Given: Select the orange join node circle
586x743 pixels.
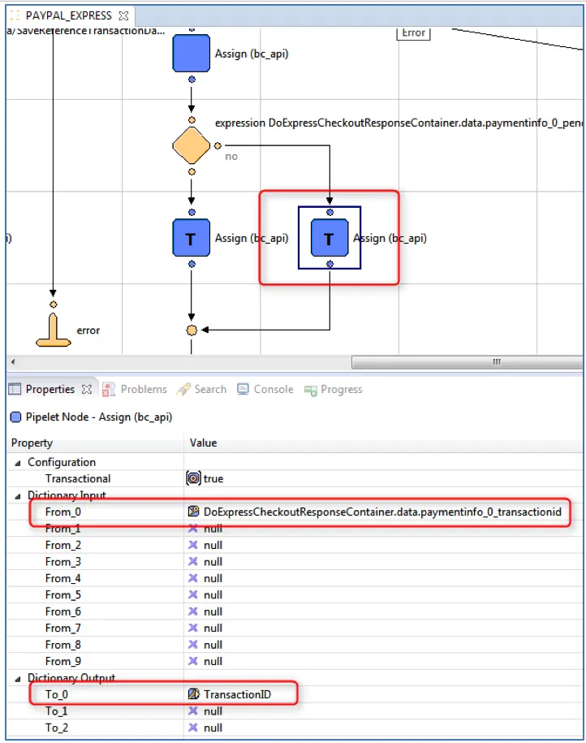Looking at the screenshot, I should [192, 330].
